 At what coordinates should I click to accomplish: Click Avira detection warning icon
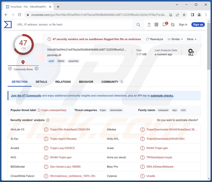(142, 157)
